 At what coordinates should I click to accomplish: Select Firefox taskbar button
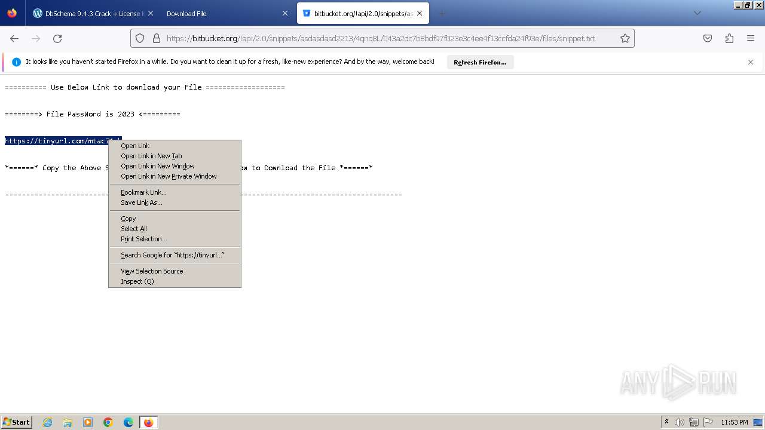pos(148,422)
